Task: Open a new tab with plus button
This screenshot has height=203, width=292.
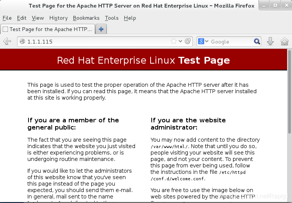Action: [101, 29]
